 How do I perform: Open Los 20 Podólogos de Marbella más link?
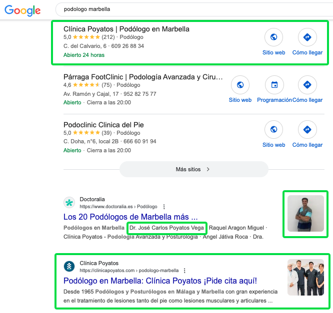click(x=130, y=217)
